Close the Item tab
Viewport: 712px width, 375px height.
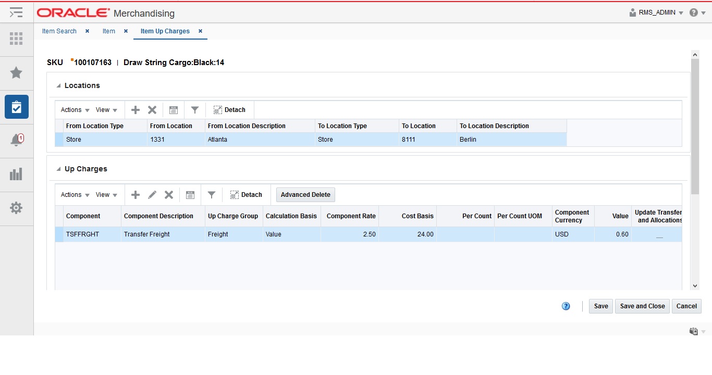pos(126,31)
